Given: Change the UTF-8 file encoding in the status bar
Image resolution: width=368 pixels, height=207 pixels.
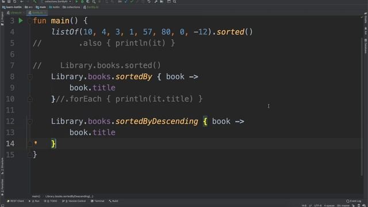Looking at the screenshot, I should click(x=318, y=206).
